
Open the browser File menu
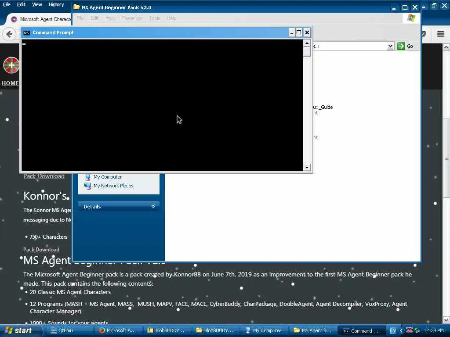[7, 4]
